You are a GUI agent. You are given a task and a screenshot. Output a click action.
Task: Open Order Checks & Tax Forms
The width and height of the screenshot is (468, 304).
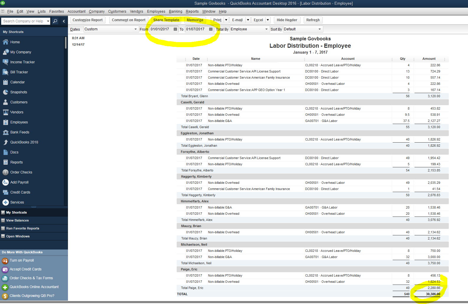coord(31,278)
